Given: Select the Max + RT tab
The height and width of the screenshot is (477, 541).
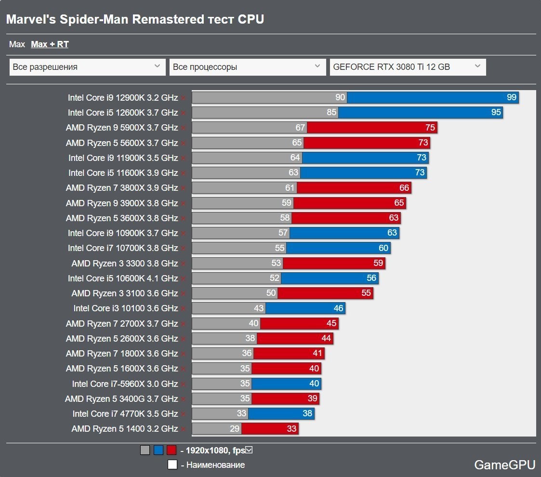Looking at the screenshot, I should click(49, 44).
